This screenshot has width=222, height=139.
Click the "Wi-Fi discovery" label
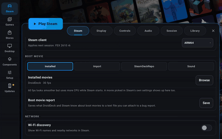(x=39, y=125)
